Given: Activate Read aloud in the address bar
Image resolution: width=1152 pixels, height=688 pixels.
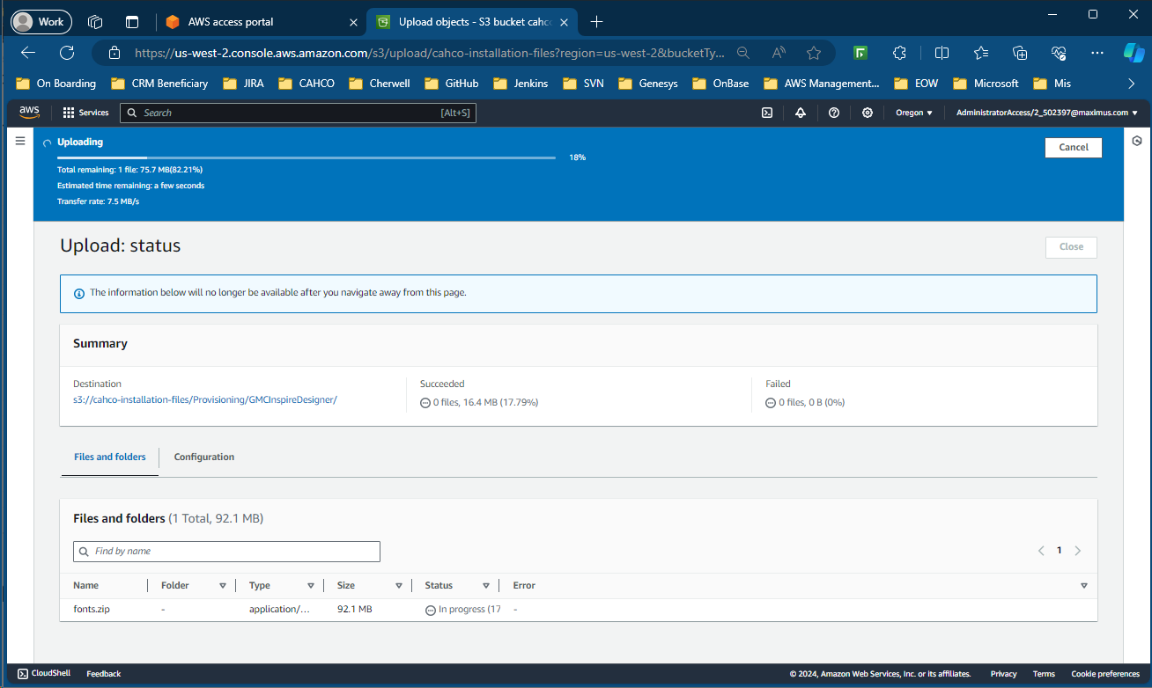Looking at the screenshot, I should (x=779, y=53).
